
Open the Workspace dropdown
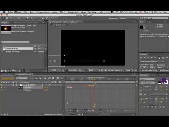(x=129, y=18)
